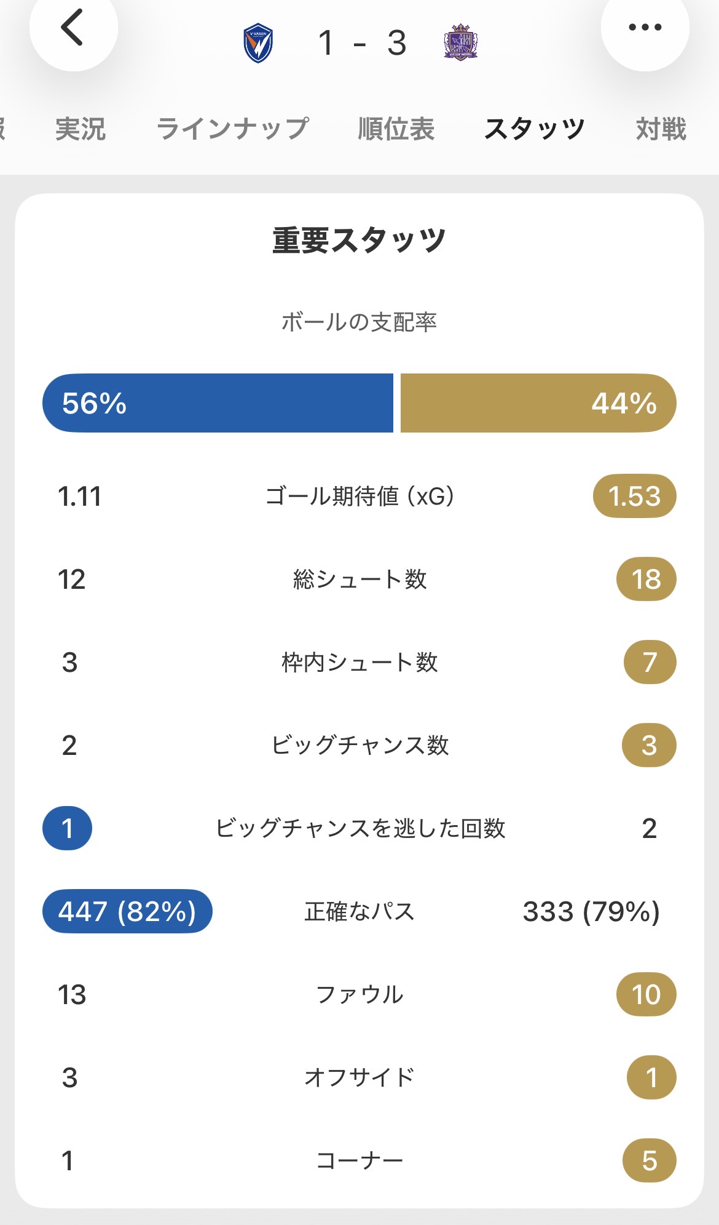The width and height of the screenshot is (719, 1225).
Task: Tap the 正確なパス stat label
Action: [x=359, y=911]
